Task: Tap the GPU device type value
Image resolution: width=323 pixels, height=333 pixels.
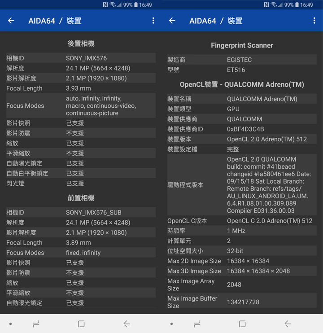Action: (x=233, y=109)
